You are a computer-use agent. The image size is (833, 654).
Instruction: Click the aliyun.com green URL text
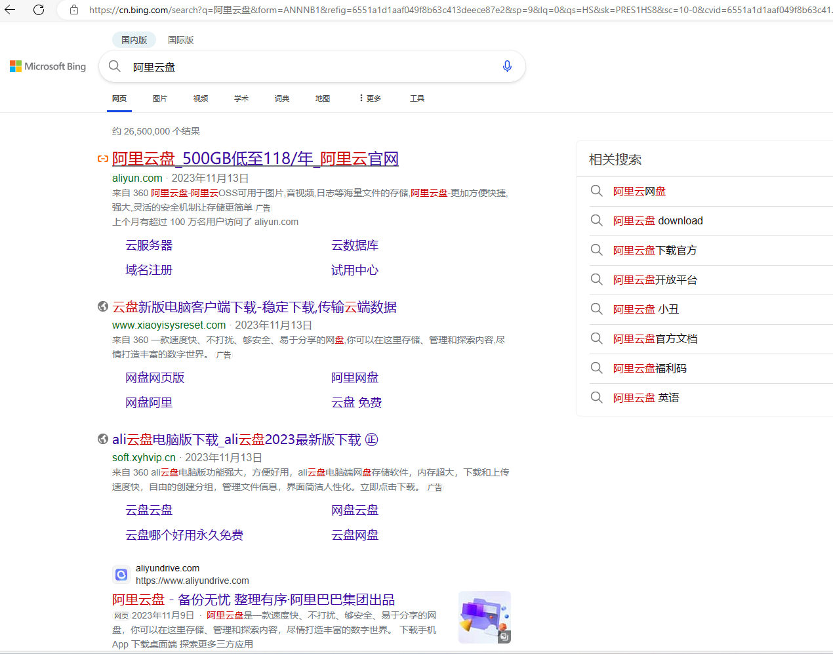(x=137, y=178)
